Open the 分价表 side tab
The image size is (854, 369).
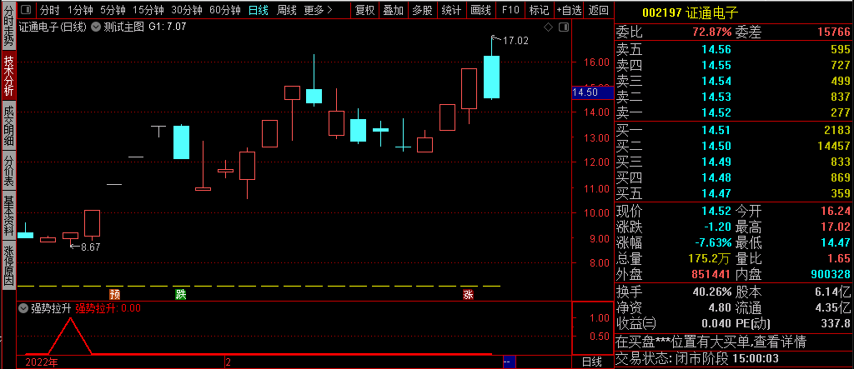click(8, 172)
